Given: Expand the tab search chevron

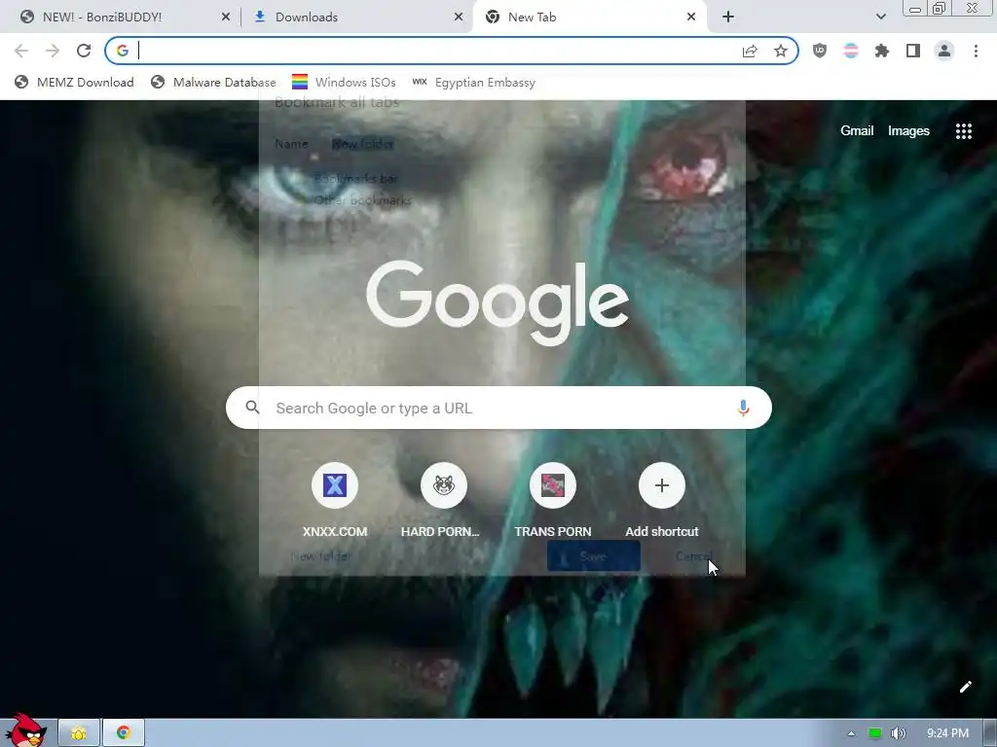Looking at the screenshot, I should click(880, 17).
